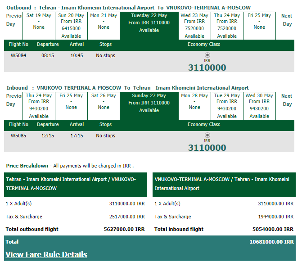Click Total inbound flight 5054000.00 IRR

click(x=273, y=229)
